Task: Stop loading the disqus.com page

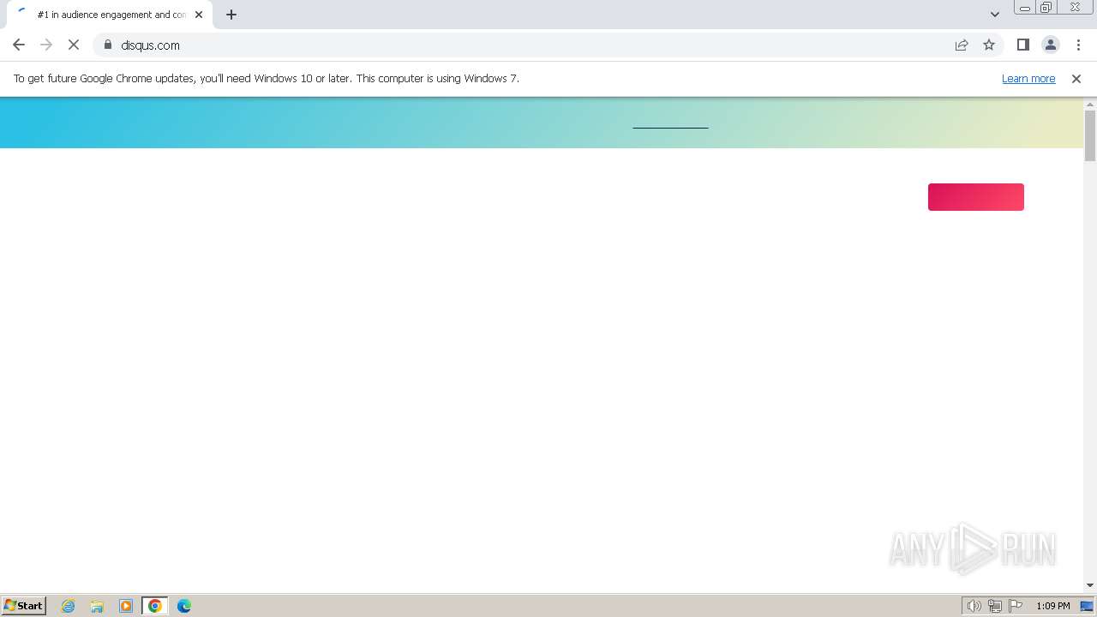Action: 74,45
